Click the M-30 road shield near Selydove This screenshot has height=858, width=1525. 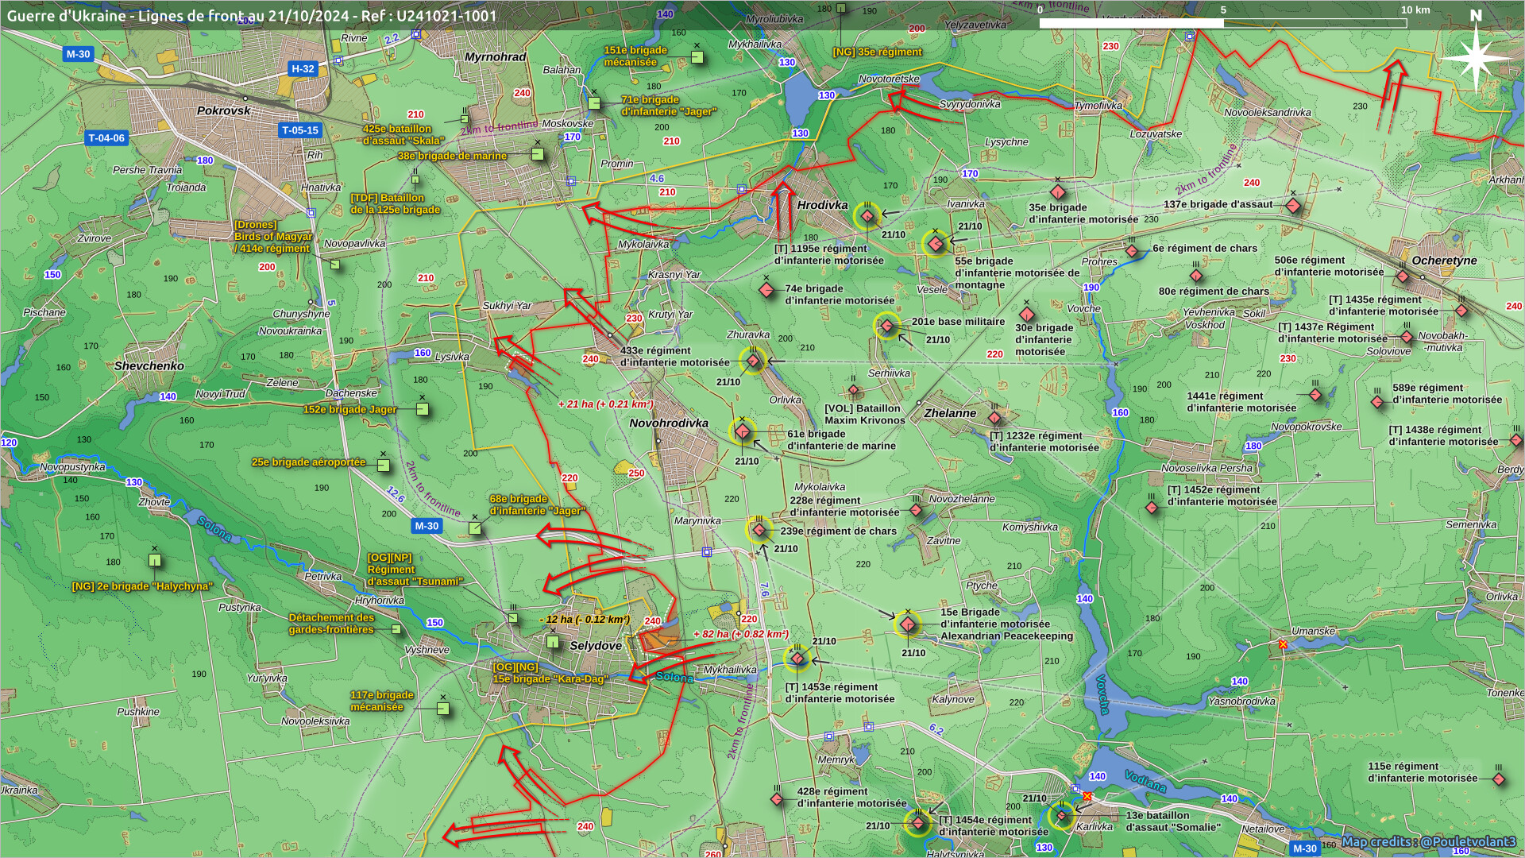tap(427, 526)
